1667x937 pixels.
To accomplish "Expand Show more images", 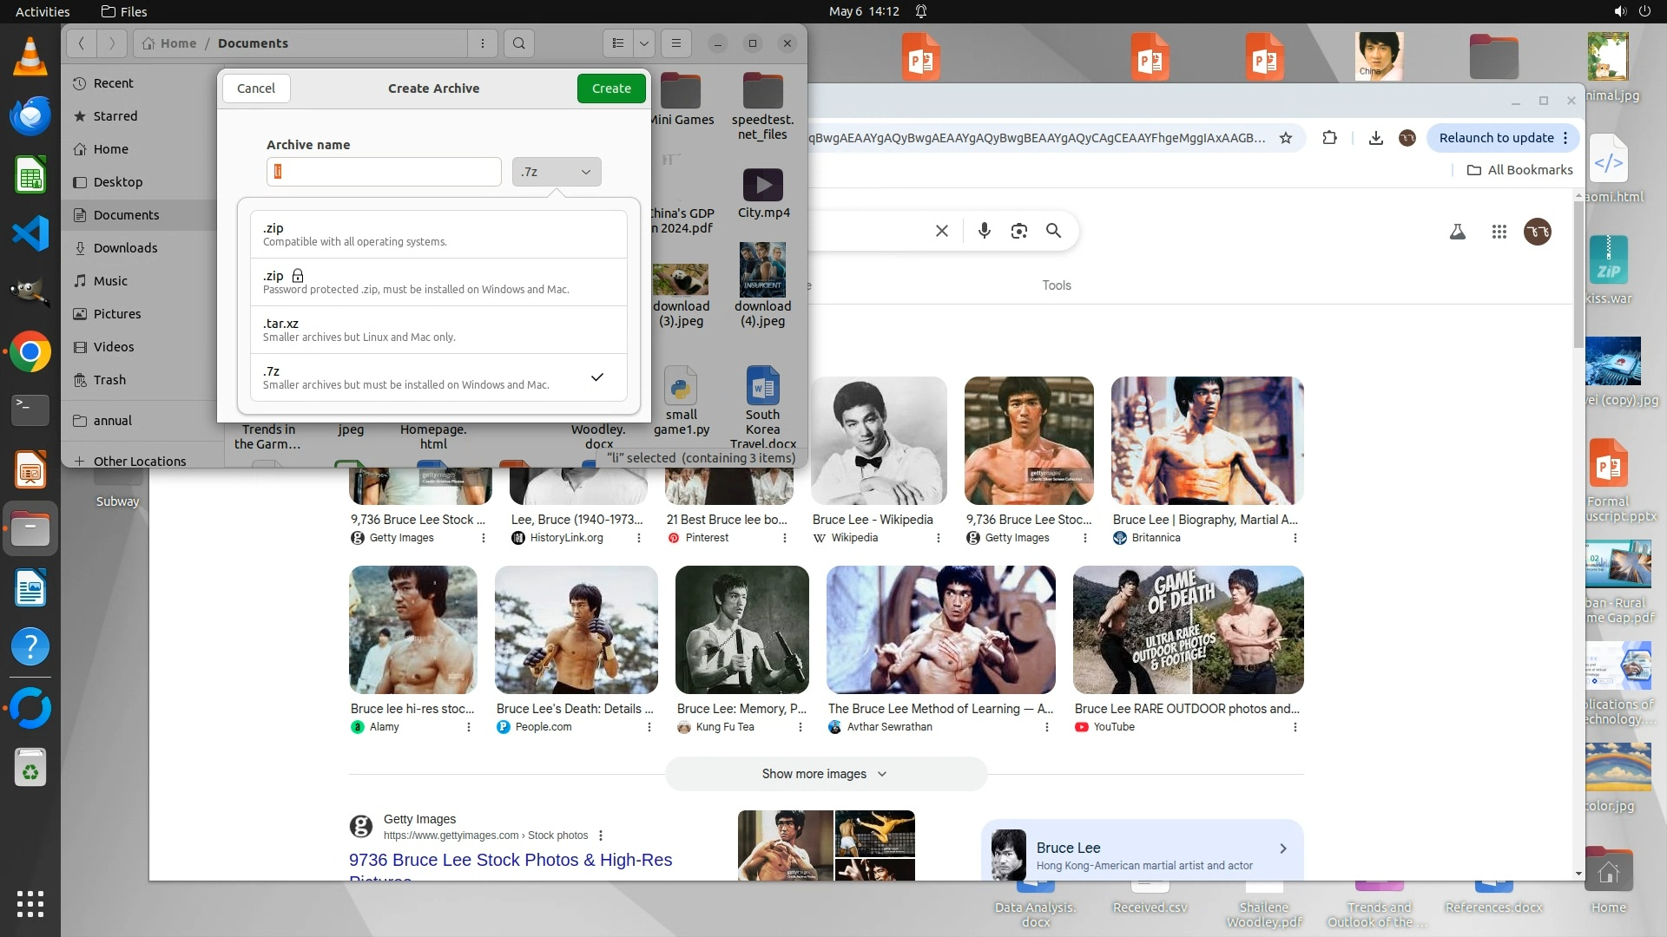I will pyautogui.click(x=825, y=774).
